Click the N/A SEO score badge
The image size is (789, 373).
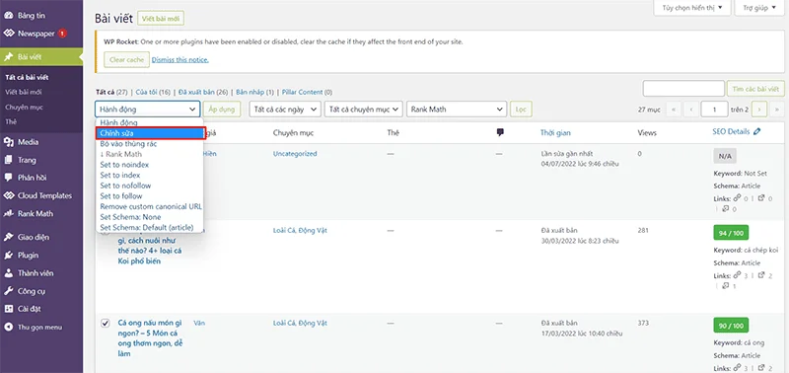pyautogui.click(x=725, y=157)
